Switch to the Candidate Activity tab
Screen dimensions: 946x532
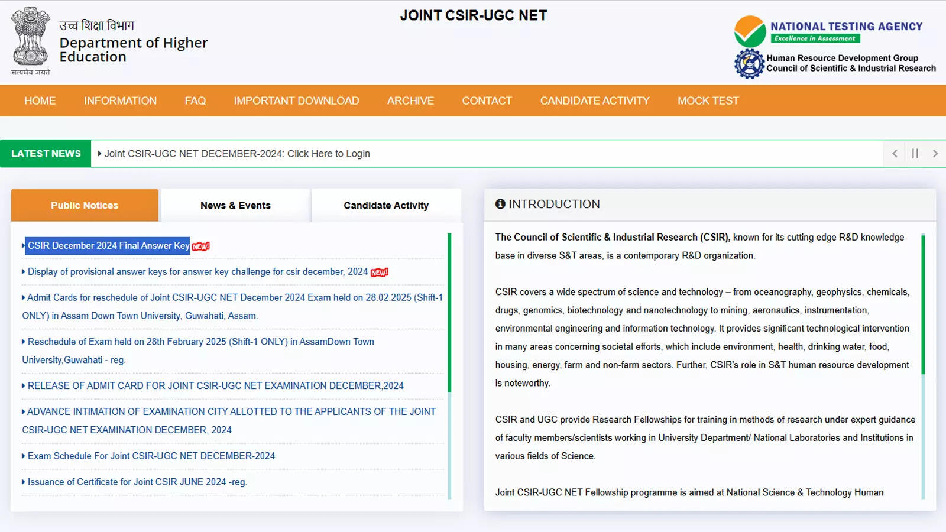386,205
